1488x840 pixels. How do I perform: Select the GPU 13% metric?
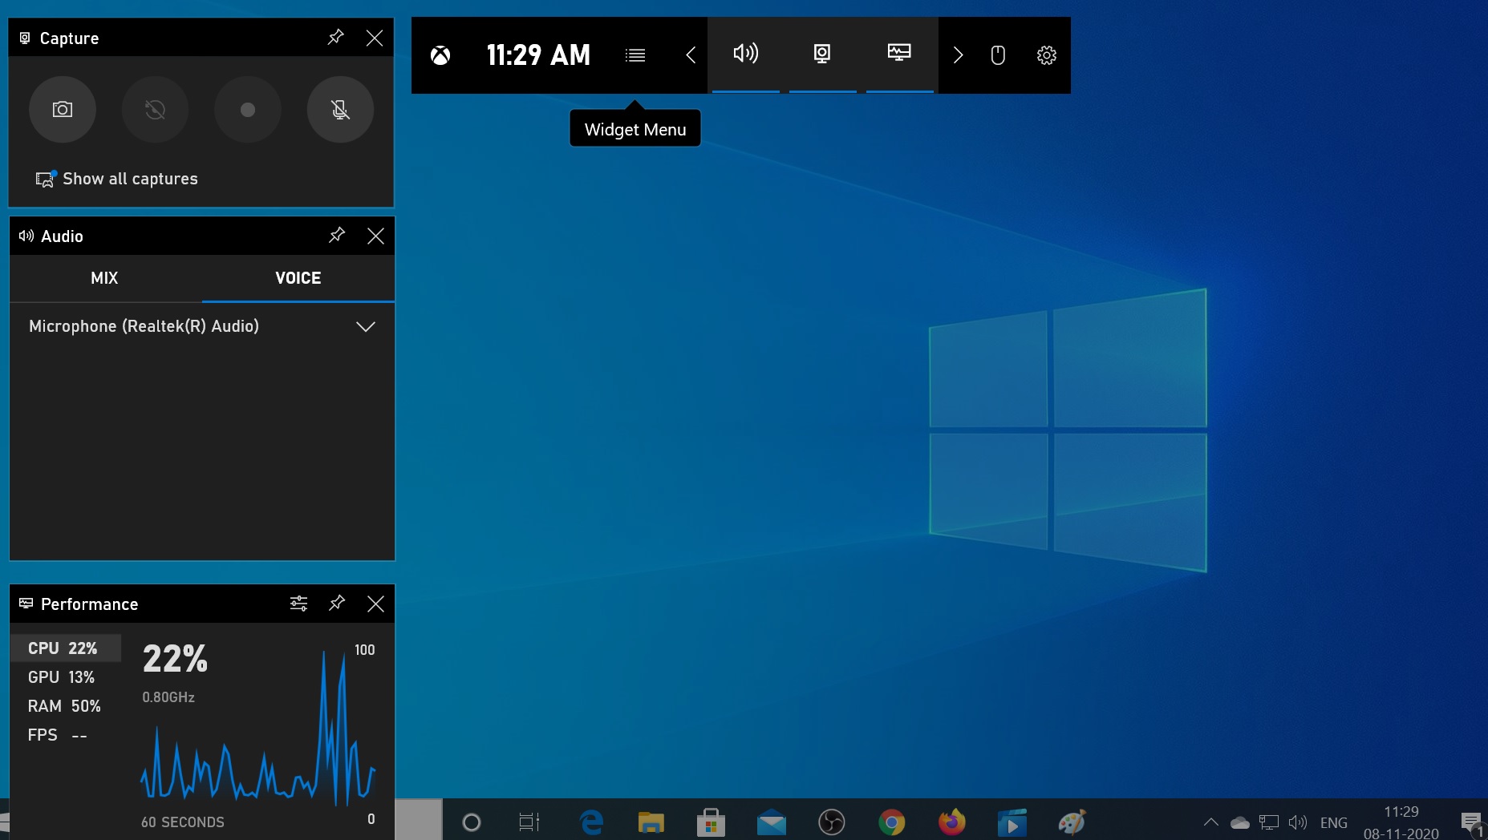pos(66,677)
